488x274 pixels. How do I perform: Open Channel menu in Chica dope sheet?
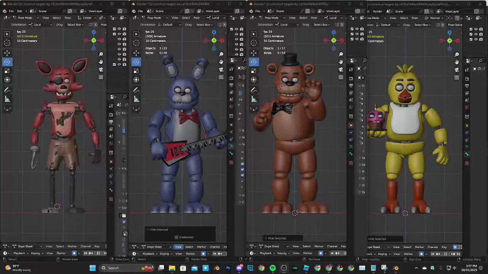(433, 247)
